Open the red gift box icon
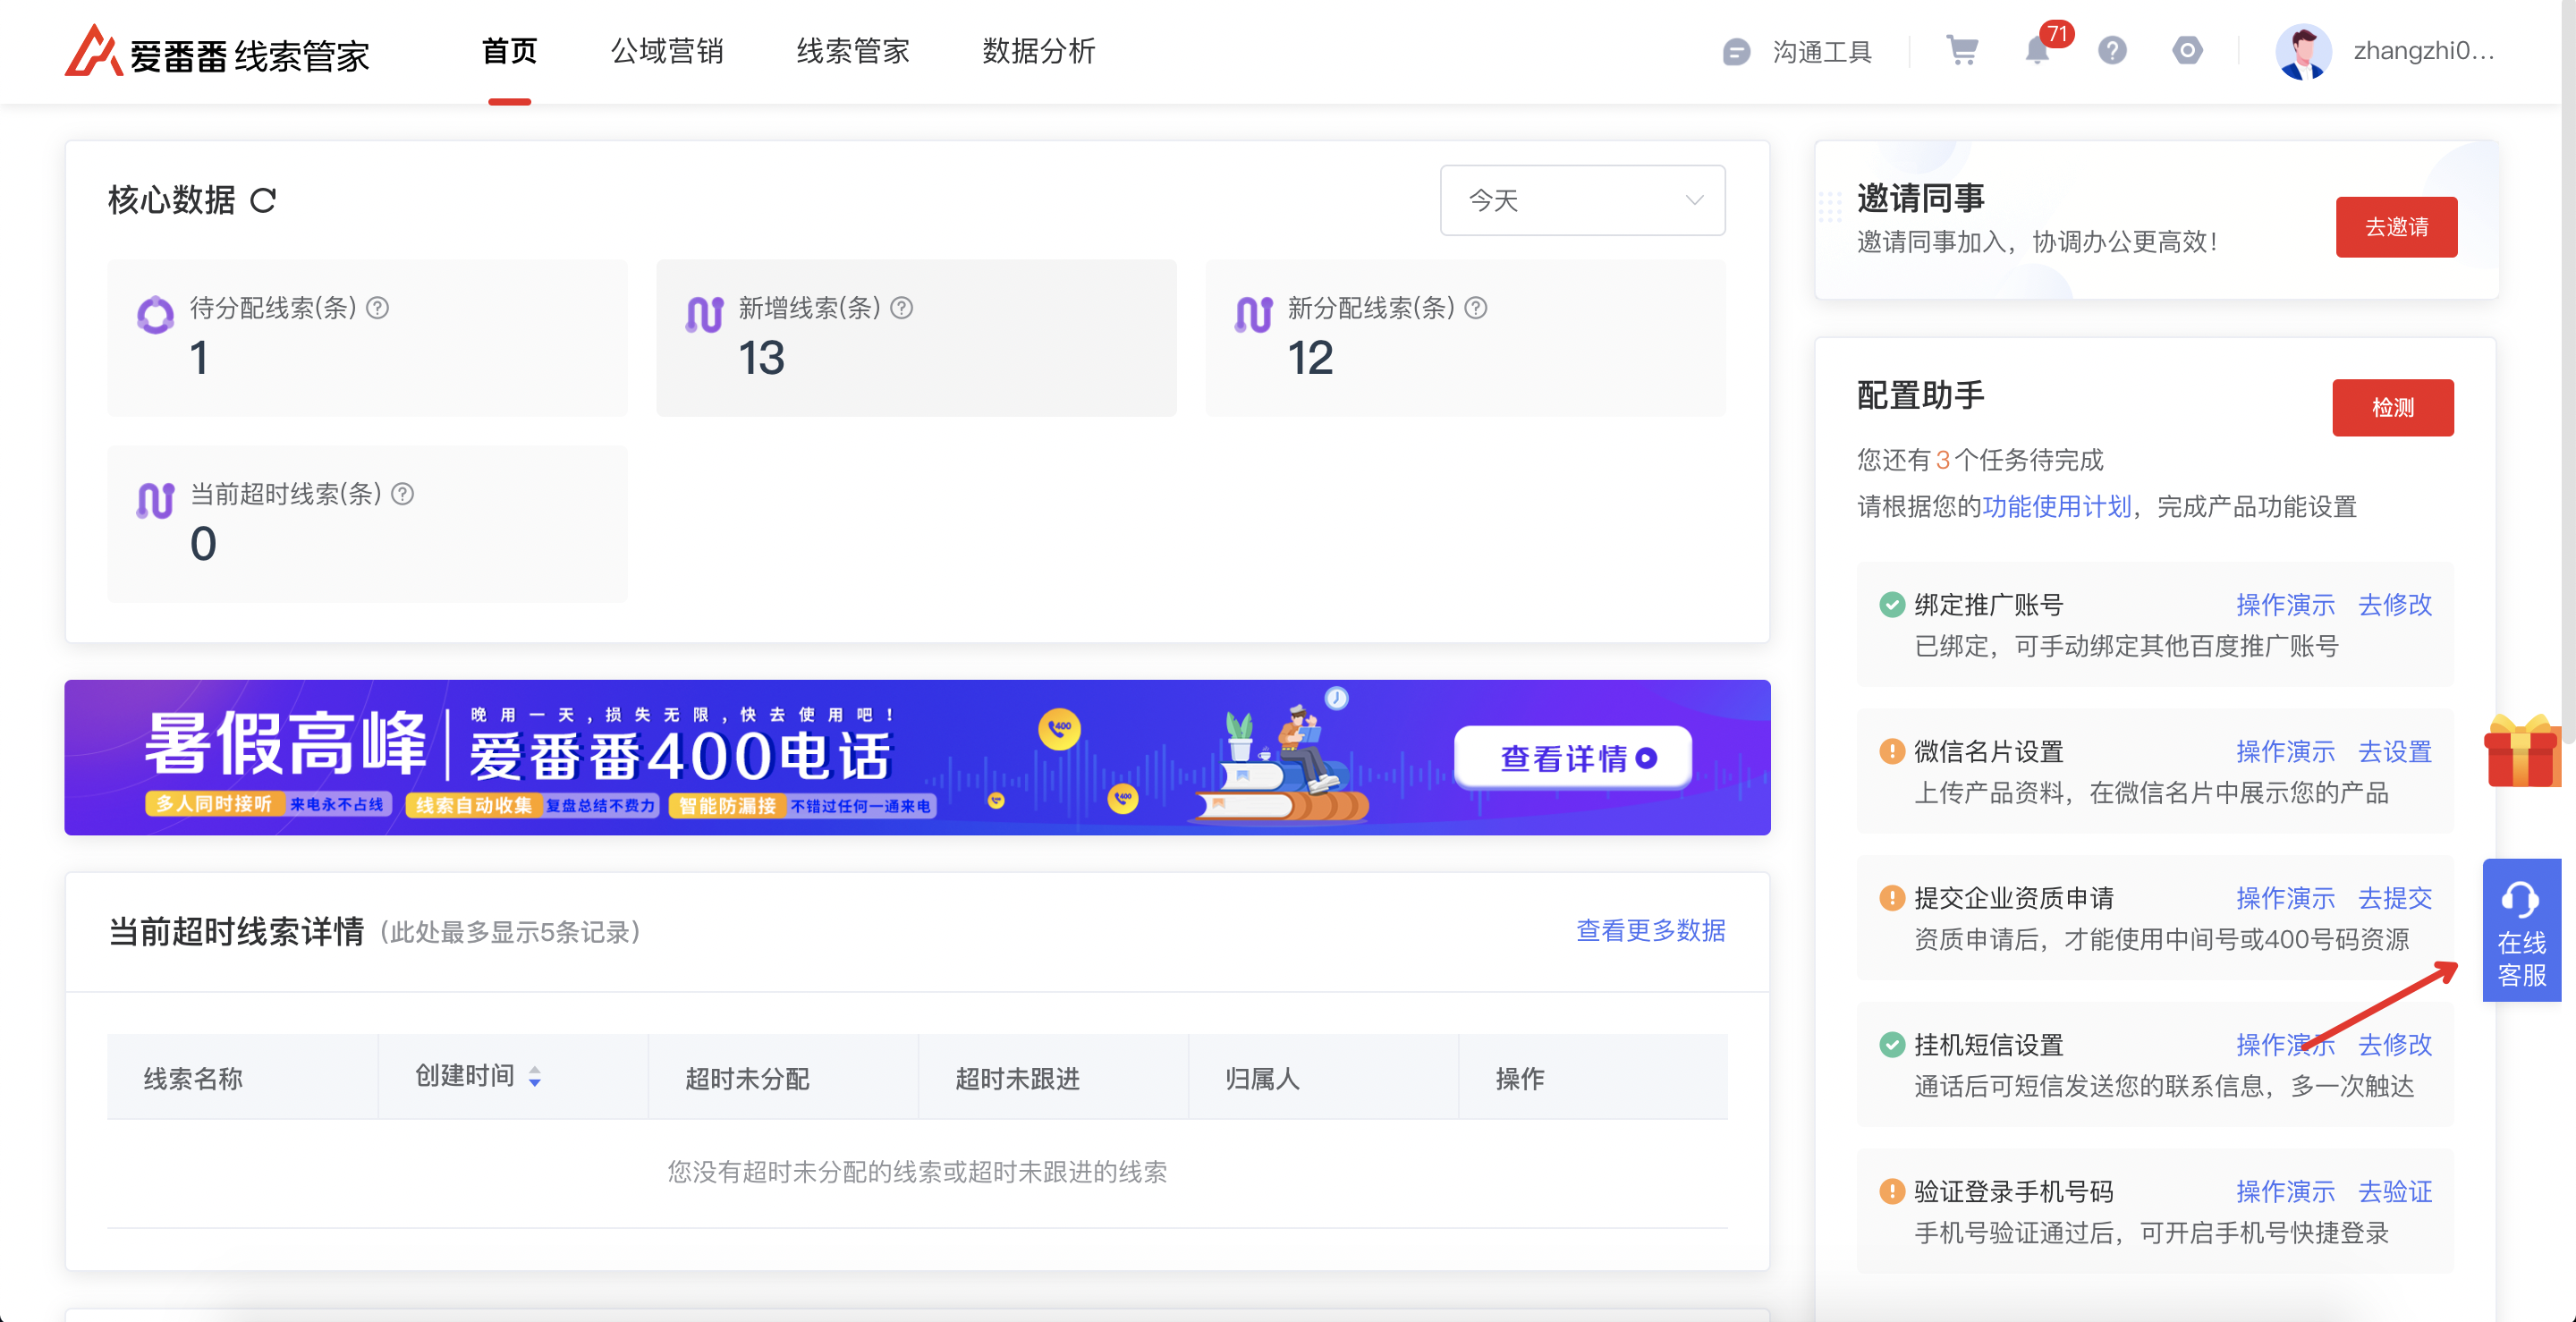This screenshot has height=1322, width=2576. 2523,750
